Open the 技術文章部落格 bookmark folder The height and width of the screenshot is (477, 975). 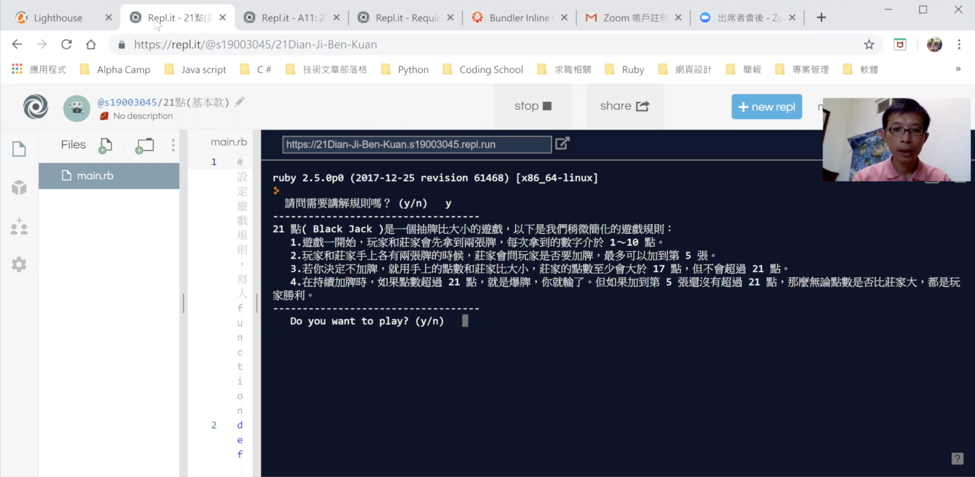click(327, 70)
